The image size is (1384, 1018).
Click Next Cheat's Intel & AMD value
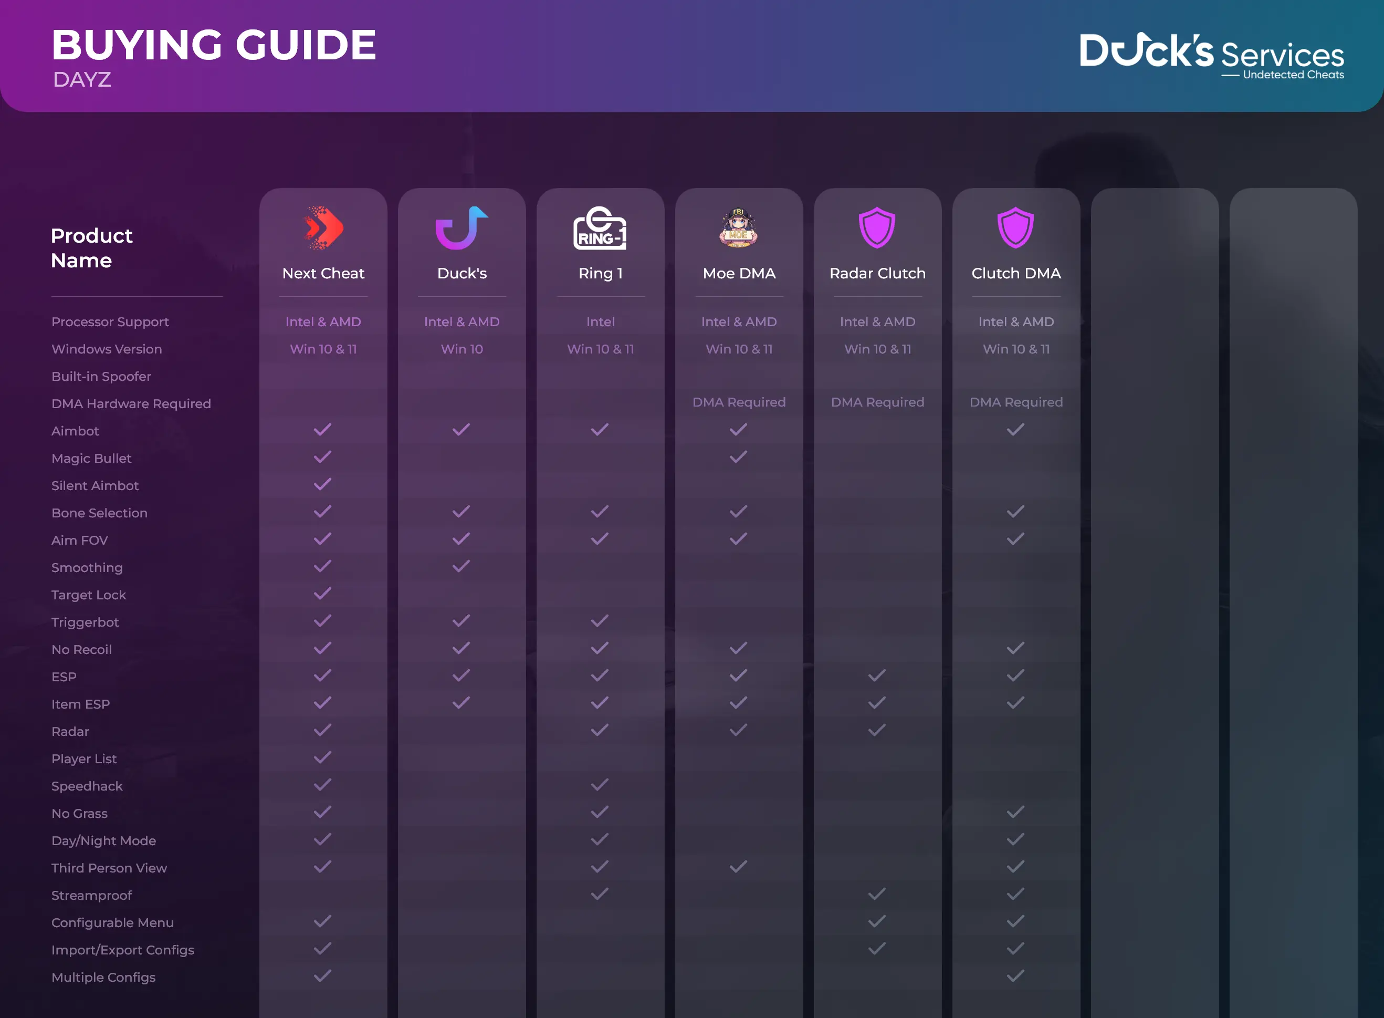point(323,321)
